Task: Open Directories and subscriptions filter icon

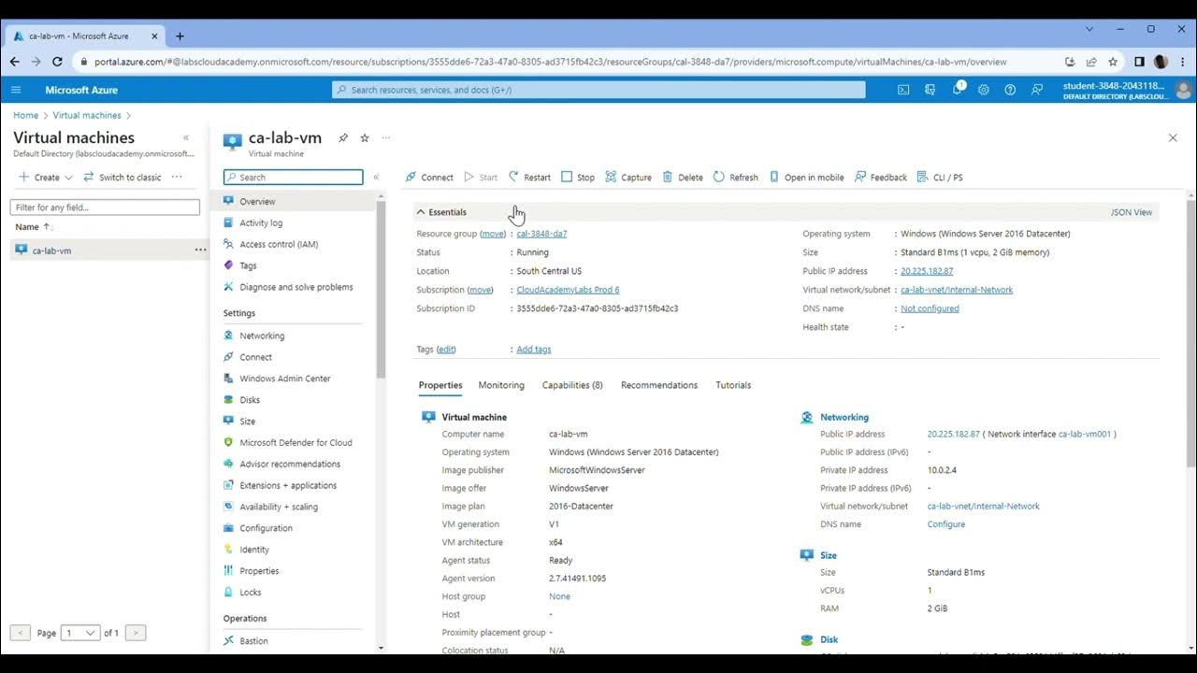Action: coord(930,90)
